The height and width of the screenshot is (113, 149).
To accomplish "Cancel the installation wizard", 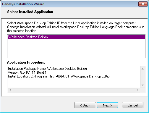I will [132, 105].
